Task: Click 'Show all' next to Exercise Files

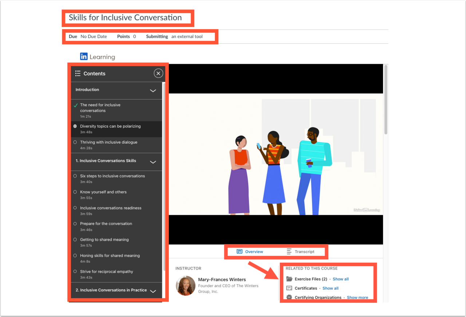Action: point(340,279)
